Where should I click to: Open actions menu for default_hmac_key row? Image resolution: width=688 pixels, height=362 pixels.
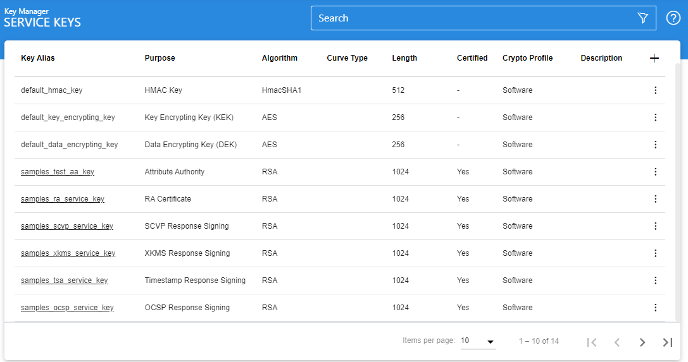click(x=655, y=90)
